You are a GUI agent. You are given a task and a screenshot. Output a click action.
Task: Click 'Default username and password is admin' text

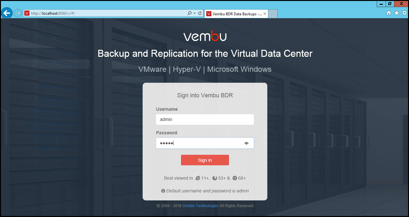[x=208, y=191]
